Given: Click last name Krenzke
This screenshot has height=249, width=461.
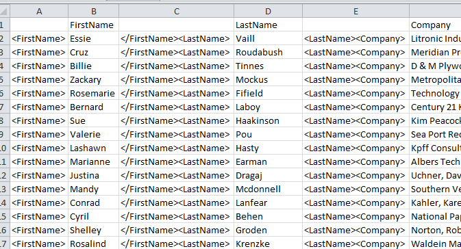Looking at the screenshot, I should point(268,244).
